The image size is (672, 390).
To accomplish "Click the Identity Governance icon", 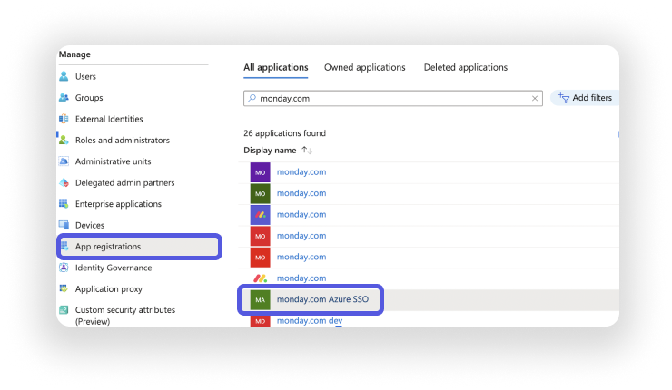I will point(64,268).
